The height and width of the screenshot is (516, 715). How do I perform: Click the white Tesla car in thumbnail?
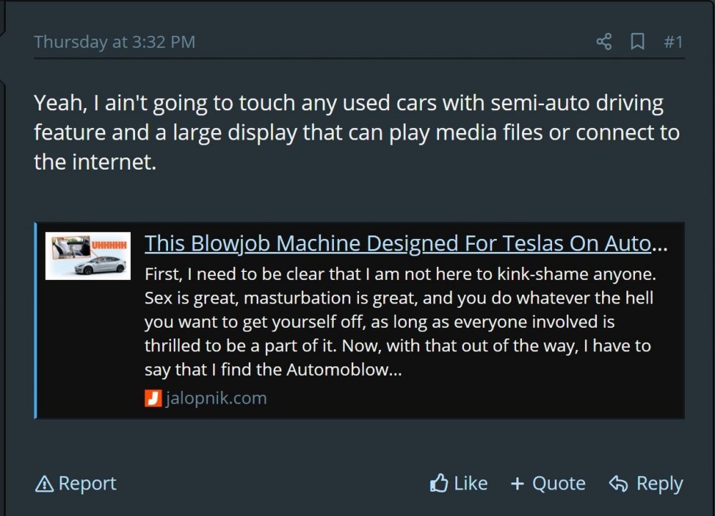coord(101,266)
